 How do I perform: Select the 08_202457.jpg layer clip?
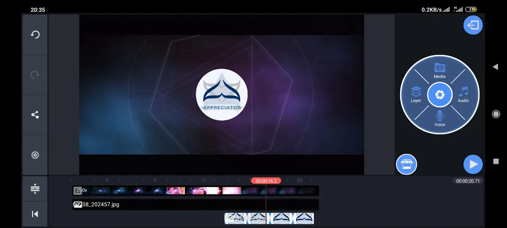pyautogui.click(x=196, y=205)
